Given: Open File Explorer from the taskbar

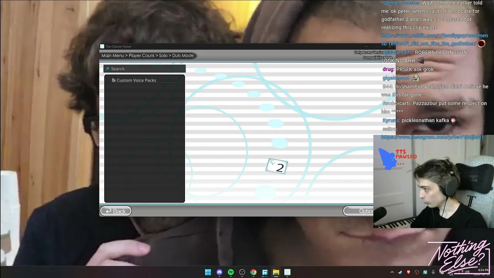Looking at the screenshot, I should tap(276, 272).
